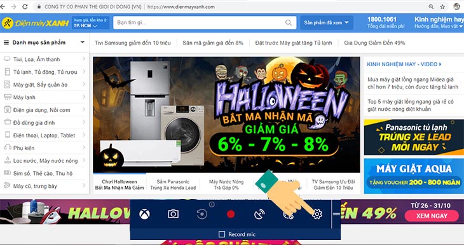
Task: Read 'Top 5 máy giặt lồng ngang' article
Action: (411, 106)
